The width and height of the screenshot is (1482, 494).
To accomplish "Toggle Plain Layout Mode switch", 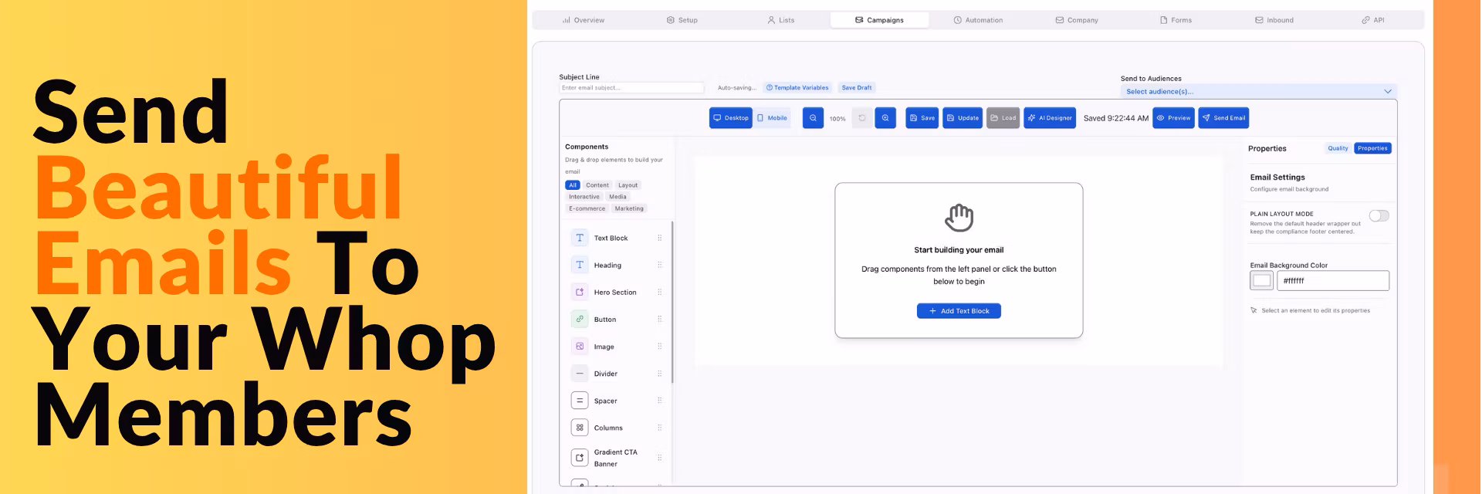I will [1379, 216].
